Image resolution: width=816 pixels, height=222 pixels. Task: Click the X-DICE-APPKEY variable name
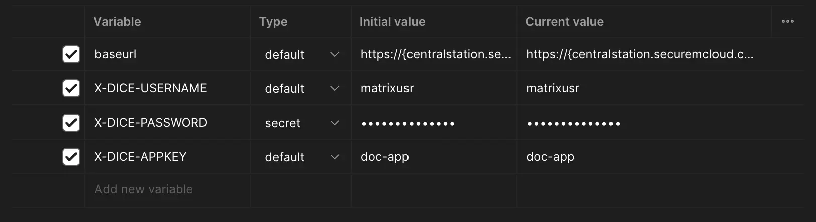[x=141, y=157]
